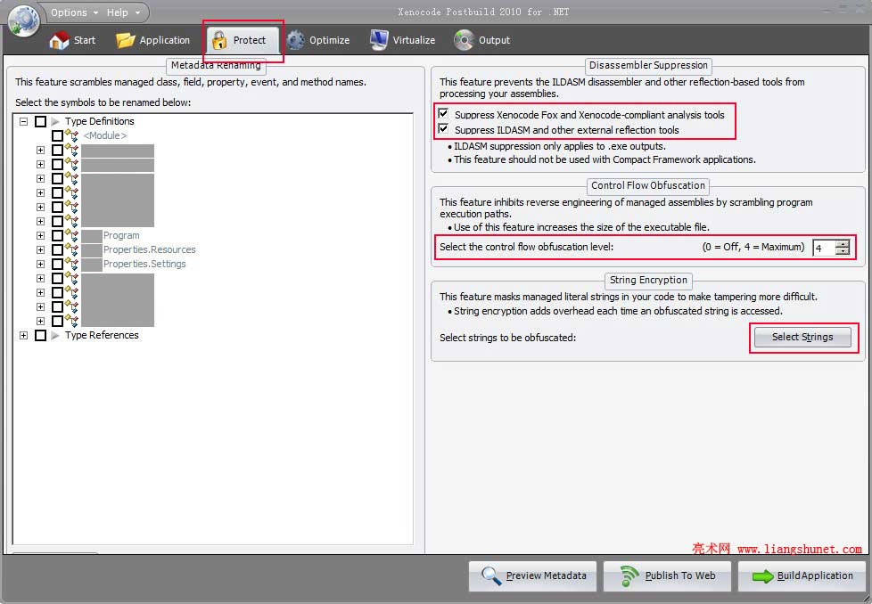Click the class icon beside Program

(x=71, y=235)
